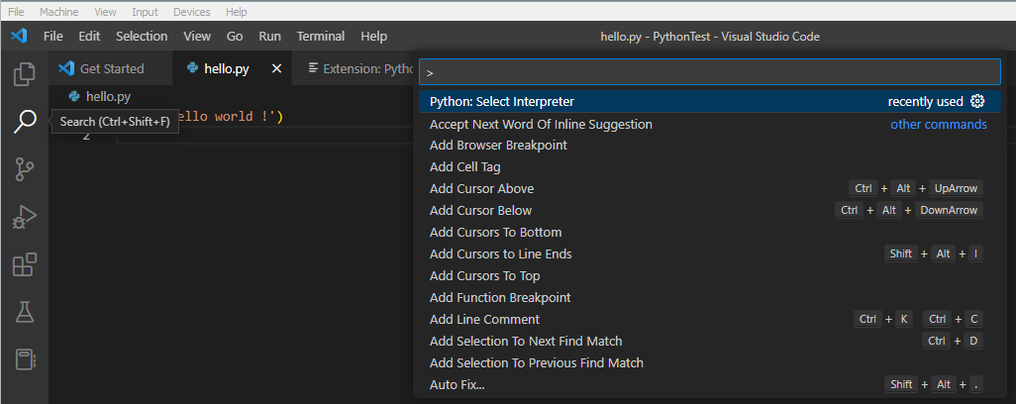Select Add Cursors to Line Ends command
This screenshot has width=1016, height=404.
click(x=709, y=253)
